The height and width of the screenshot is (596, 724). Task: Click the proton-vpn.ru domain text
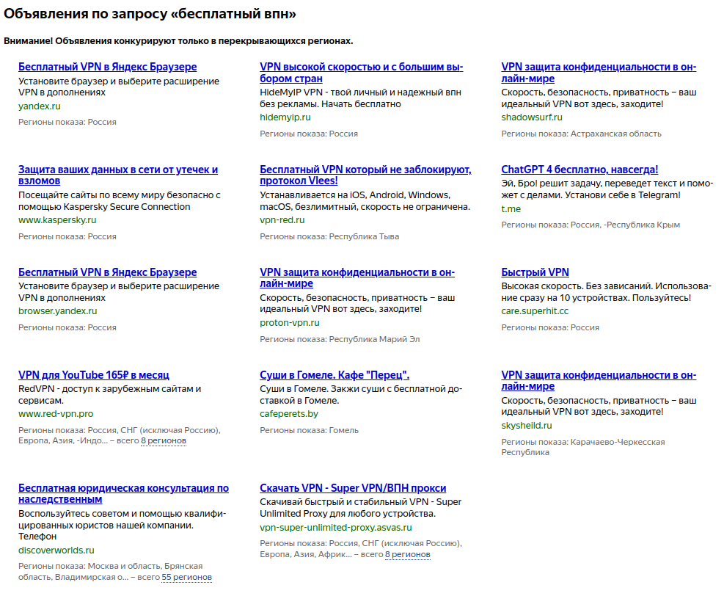pos(290,323)
